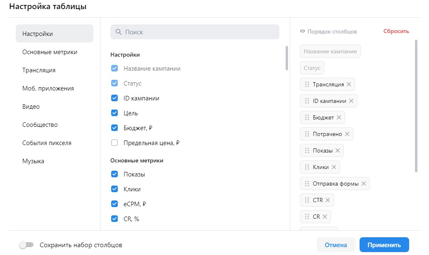Click the X icon on the CTR chip
Viewport: 429px width, 255px height.
point(328,200)
